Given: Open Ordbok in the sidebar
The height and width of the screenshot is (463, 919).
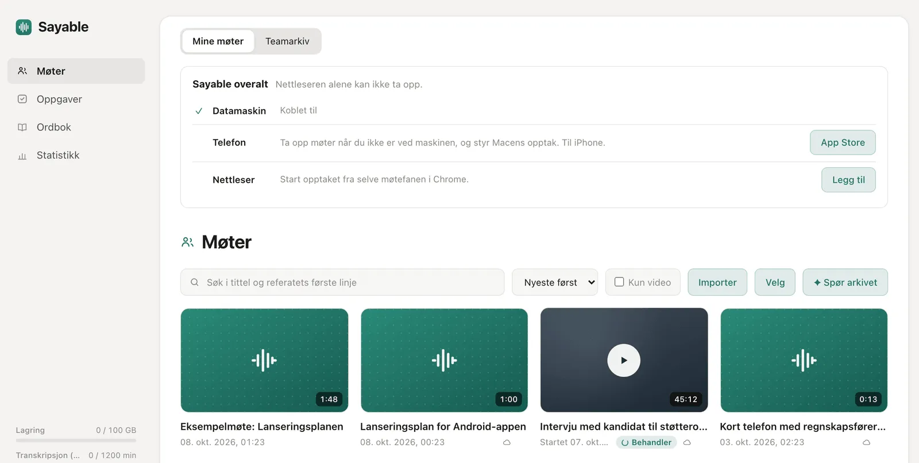Looking at the screenshot, I should click(x=76, y=128).
